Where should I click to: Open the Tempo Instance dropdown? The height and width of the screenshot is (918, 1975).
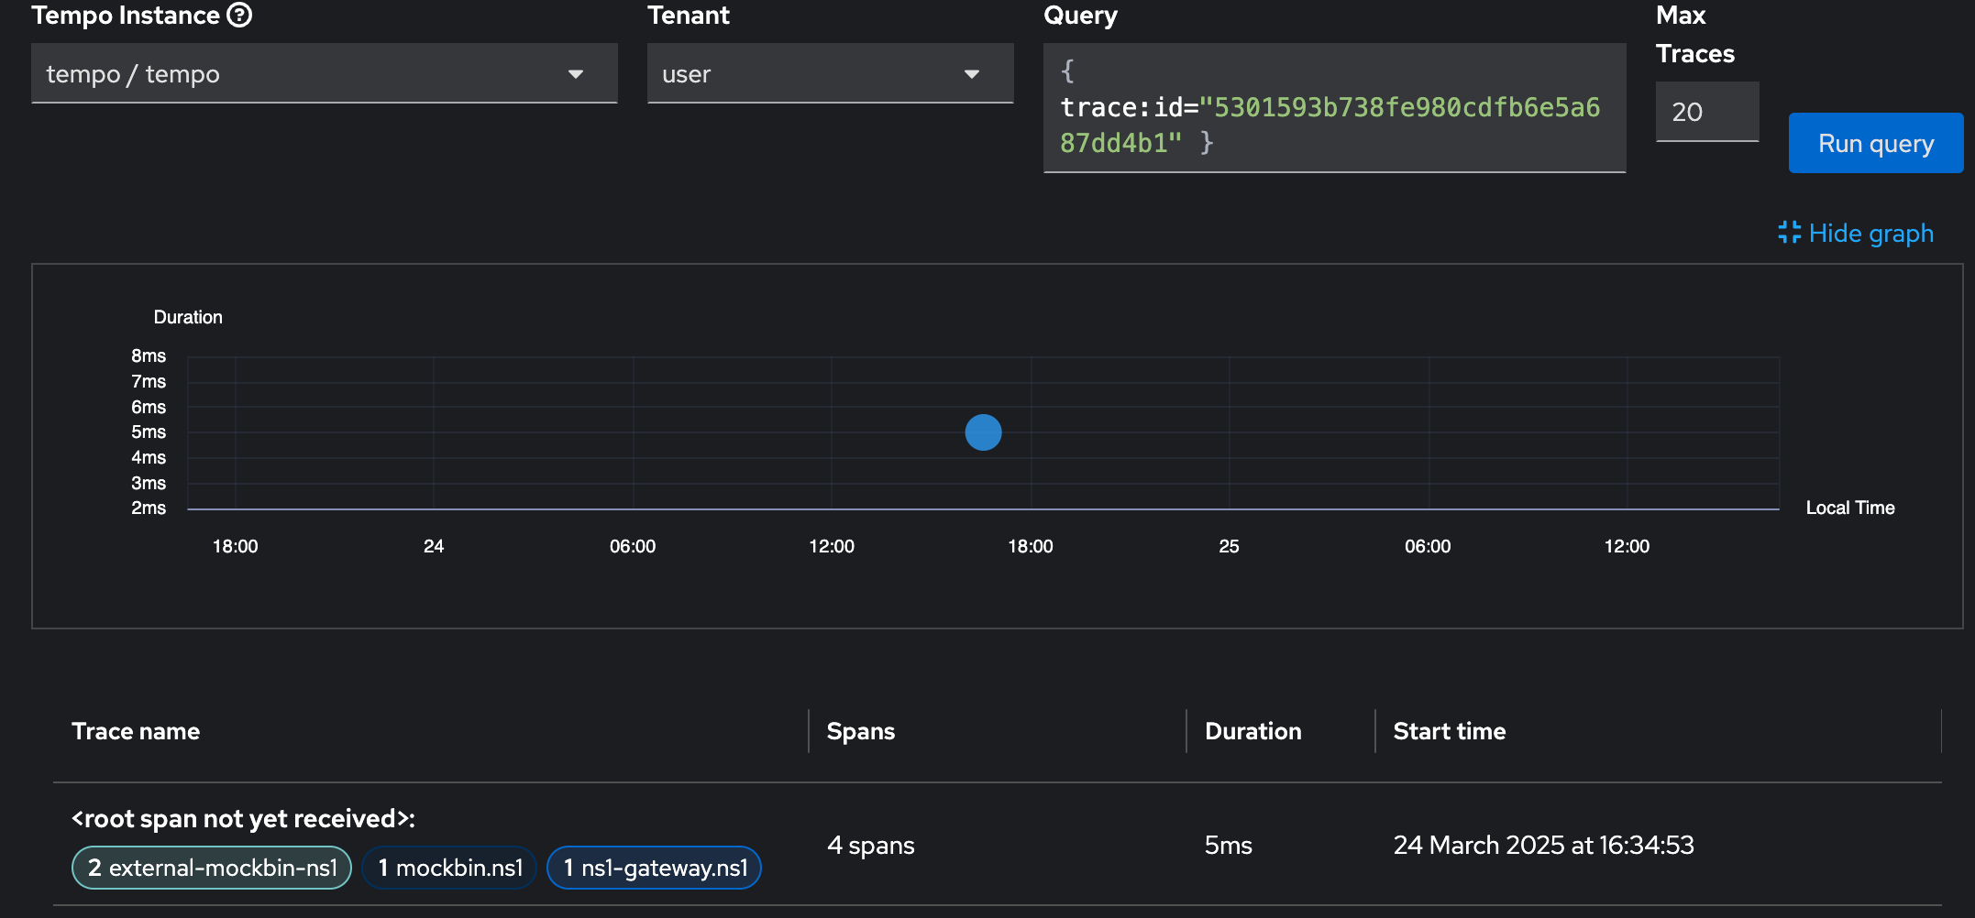575,74
